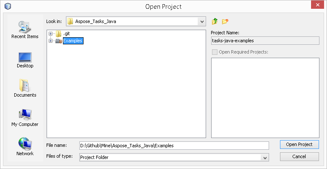The height and width of the screenshot is (169, 327).
Task: Open the Documents folder shortcut
Action: point(25,88)
